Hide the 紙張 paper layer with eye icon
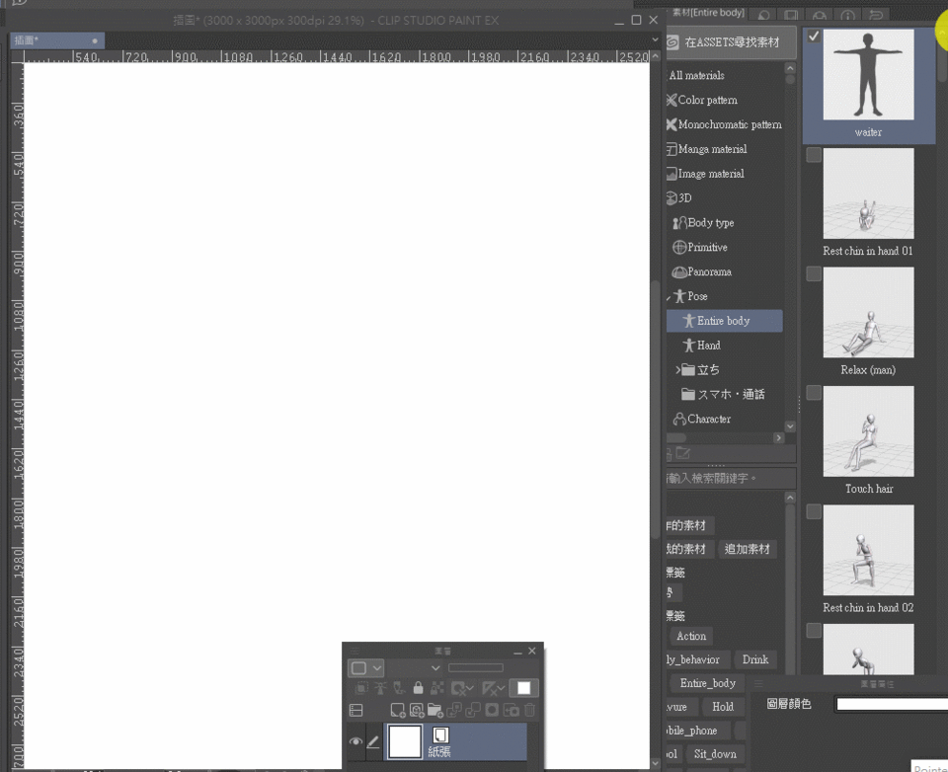This screenshot has height=772, width=948. pos(355,741)
